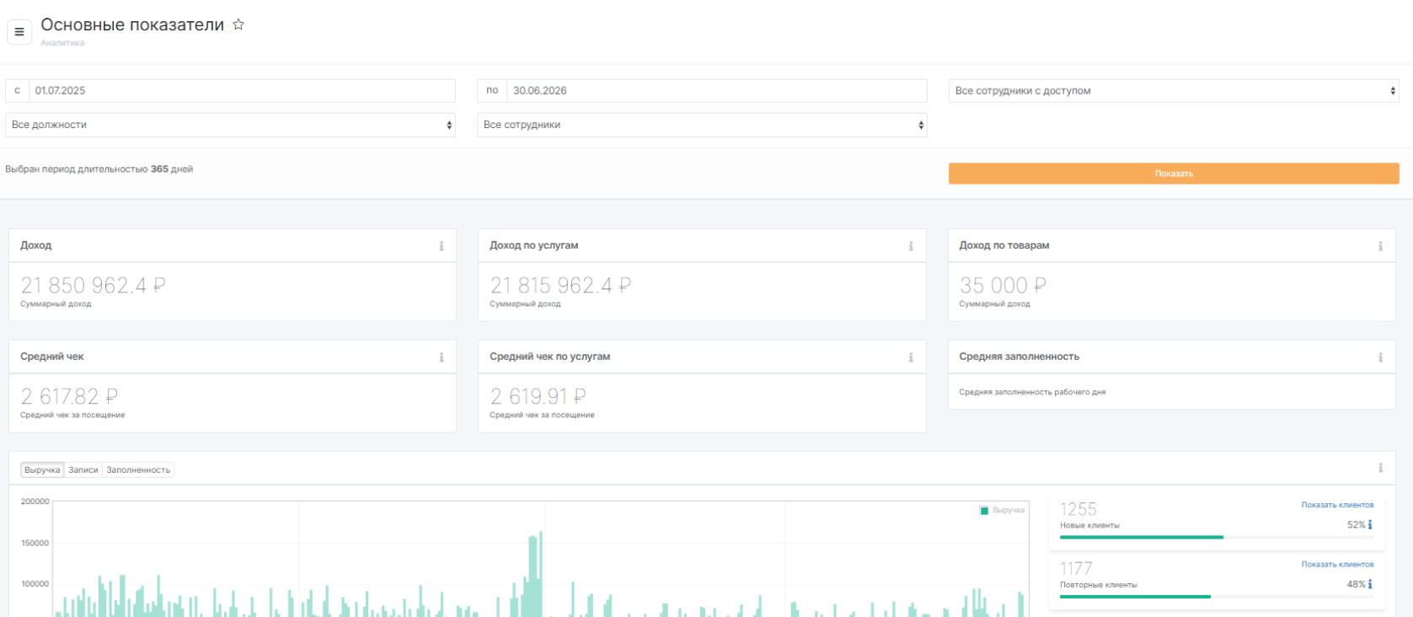Click the 150000 label on chart axis
The height and width of the screenshot is (617, 1413).
[35, 543]
